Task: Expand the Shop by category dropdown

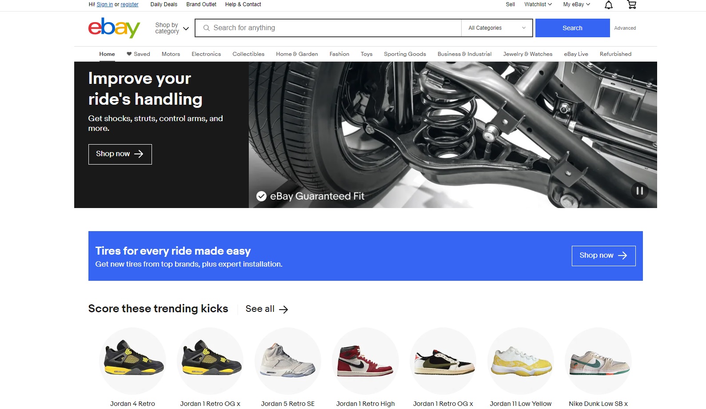Action: 172,28
